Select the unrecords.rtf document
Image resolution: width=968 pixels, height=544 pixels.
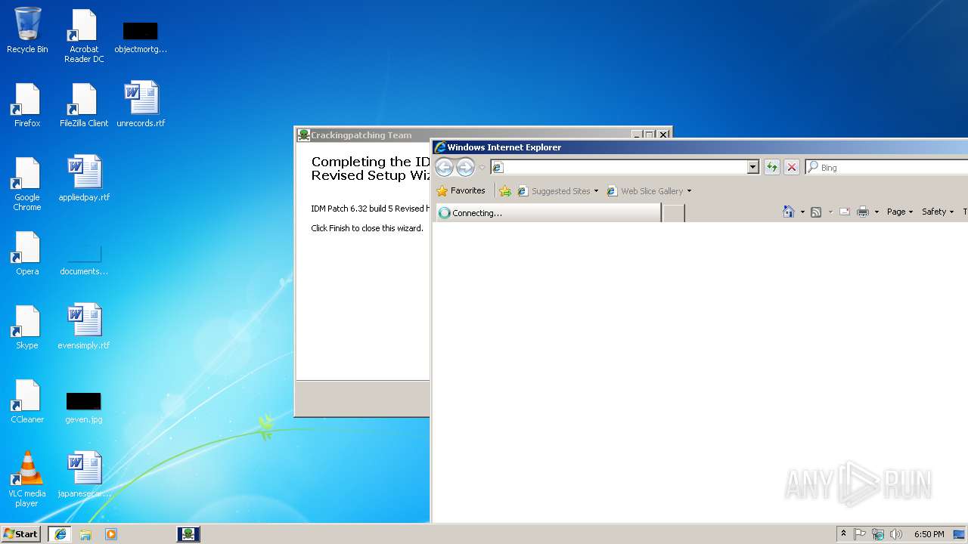pyautogui.click(x=141, y=105)
